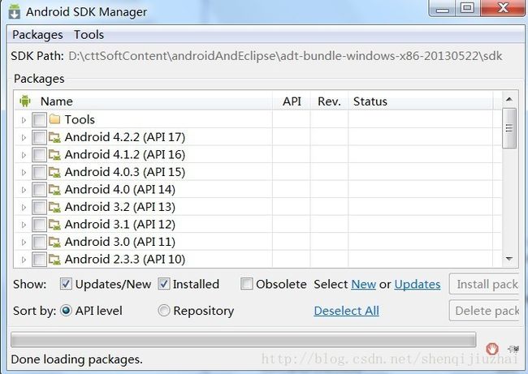Uncheck the Updates/New checkbox

66,284
